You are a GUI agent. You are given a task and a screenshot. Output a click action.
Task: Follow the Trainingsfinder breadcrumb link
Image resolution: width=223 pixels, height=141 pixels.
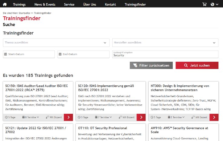pyautogui.click(x=43, y=13)
